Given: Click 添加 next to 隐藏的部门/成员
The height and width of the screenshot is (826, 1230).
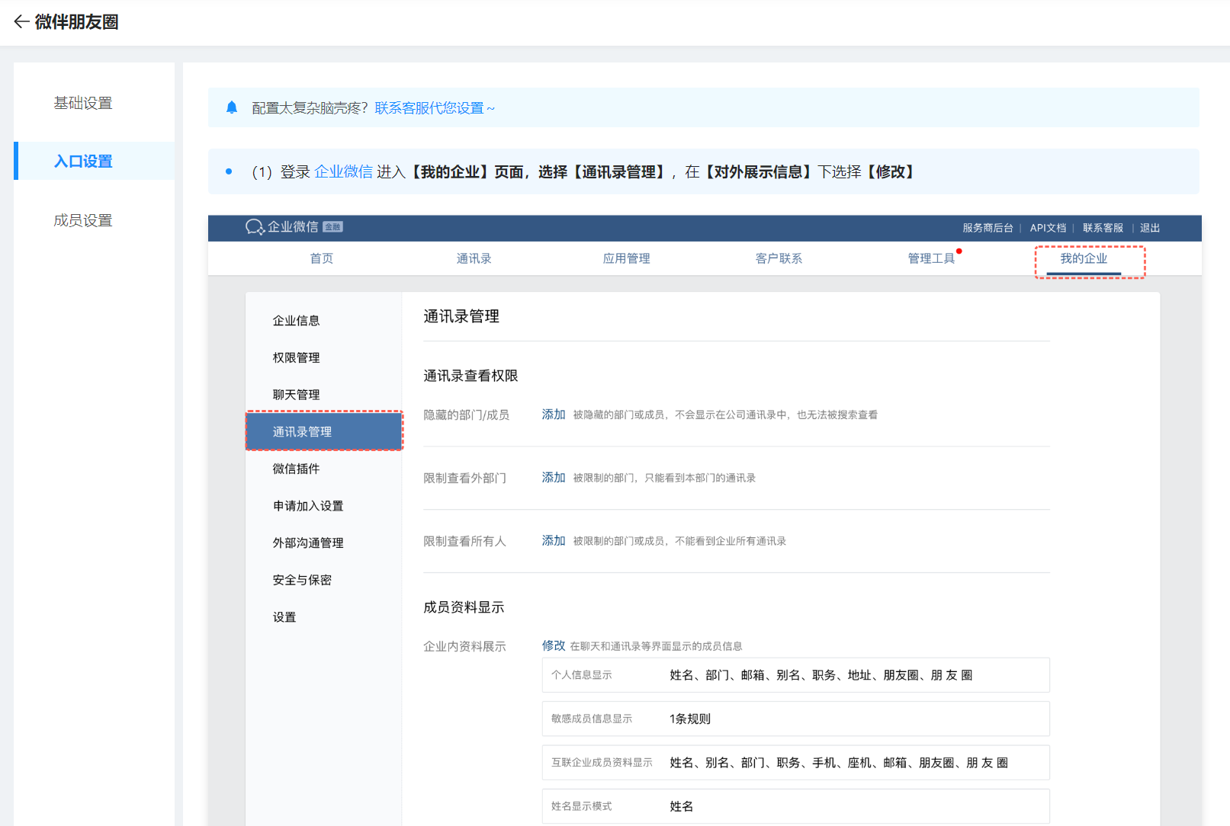Looking at the screenshot, I should pyautogui.click(x=553, y=415).
